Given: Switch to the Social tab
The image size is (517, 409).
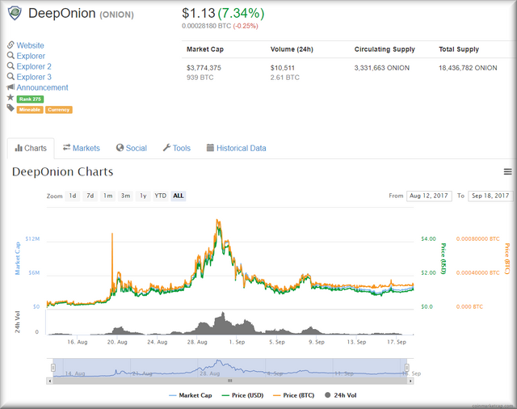Looking at the screenshot, I should [x=131, y=148].
